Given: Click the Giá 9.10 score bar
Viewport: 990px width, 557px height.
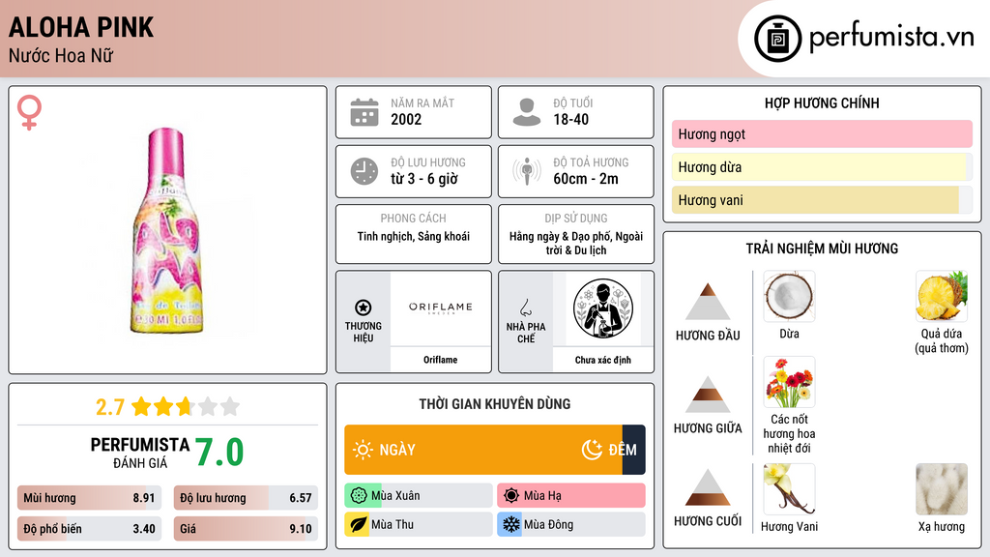Looking at the screenshot, I should click(246, 529).
